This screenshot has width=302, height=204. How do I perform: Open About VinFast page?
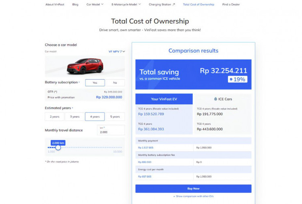pyautogui.click(x=55, y=4)
